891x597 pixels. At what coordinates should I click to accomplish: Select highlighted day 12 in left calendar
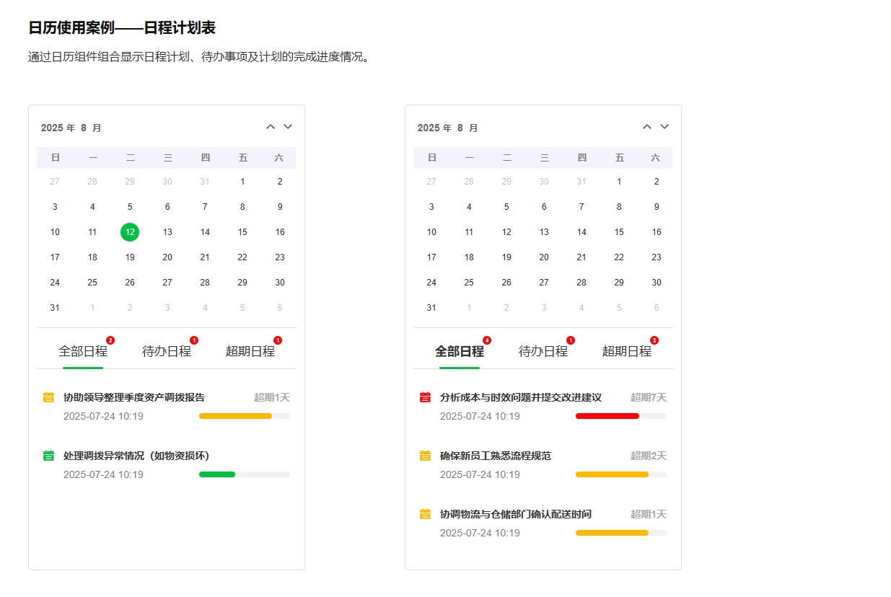130,232
